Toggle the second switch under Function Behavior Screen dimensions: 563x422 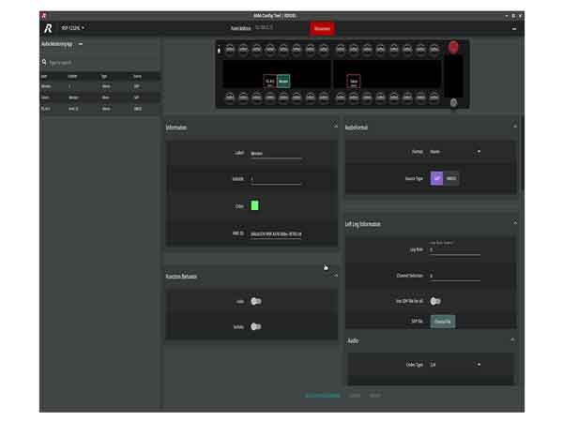(256, 326)
